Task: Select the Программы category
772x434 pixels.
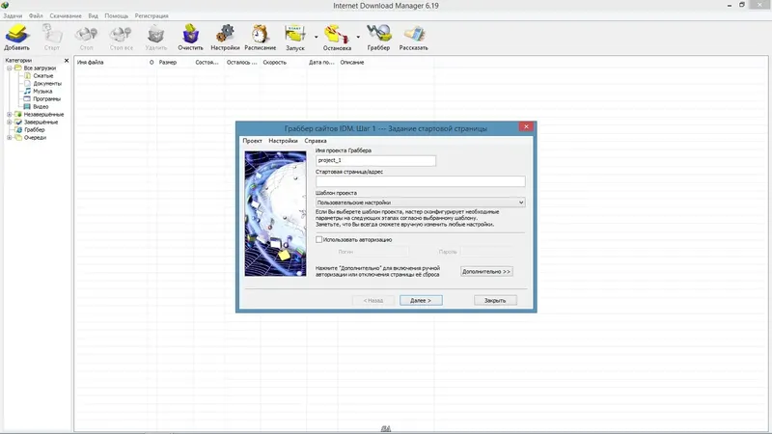Action: point(46,99)
